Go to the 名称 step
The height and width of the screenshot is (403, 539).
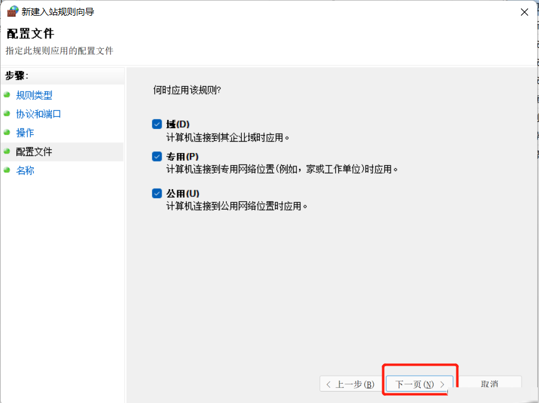(25, 170)
